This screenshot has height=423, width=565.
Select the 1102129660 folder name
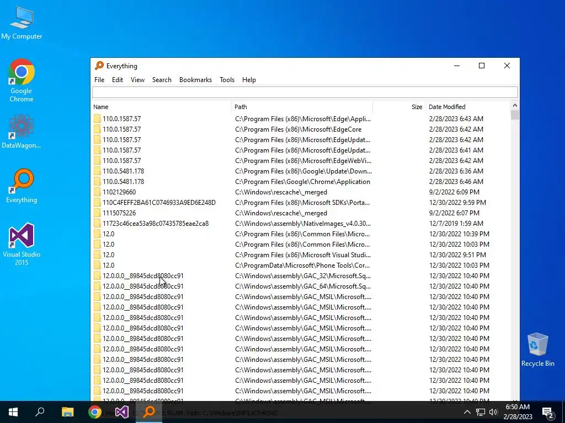119,192
